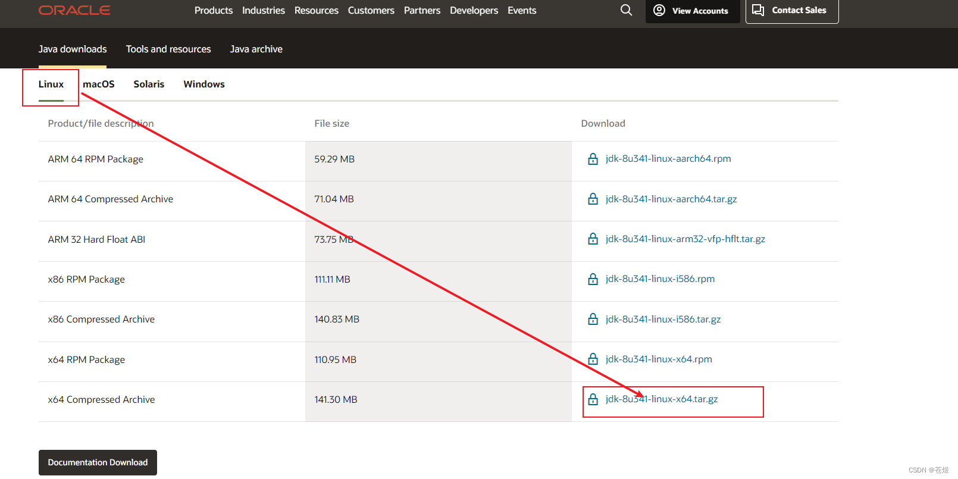
Task: Open the Products menu
Action: click(214, 10)
